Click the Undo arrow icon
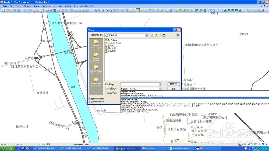 pyautogui.click(x=71, y=10)
